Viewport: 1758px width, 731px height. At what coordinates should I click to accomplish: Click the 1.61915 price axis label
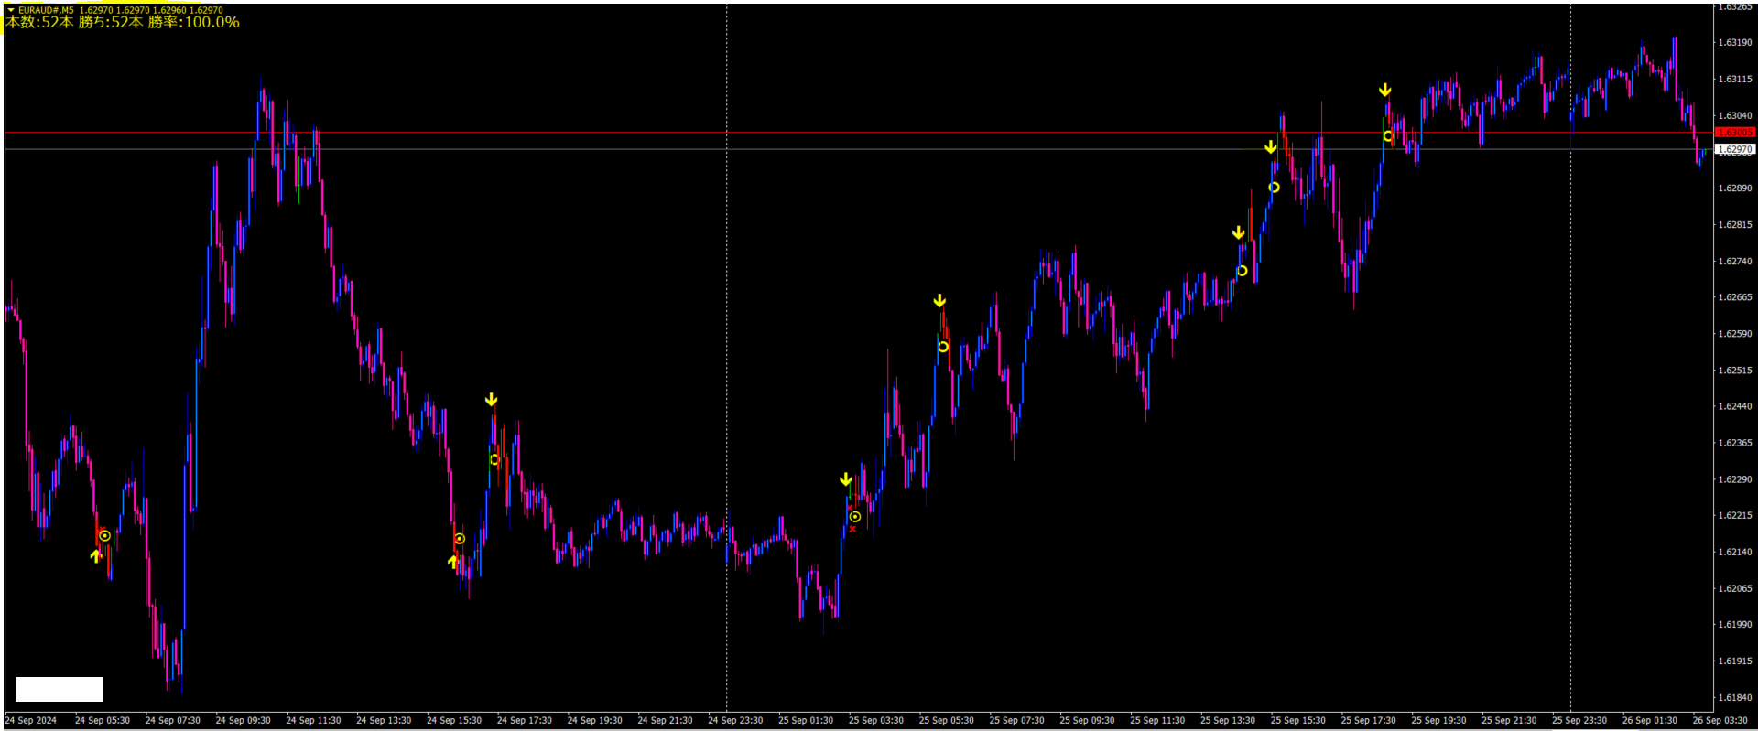1735,661
